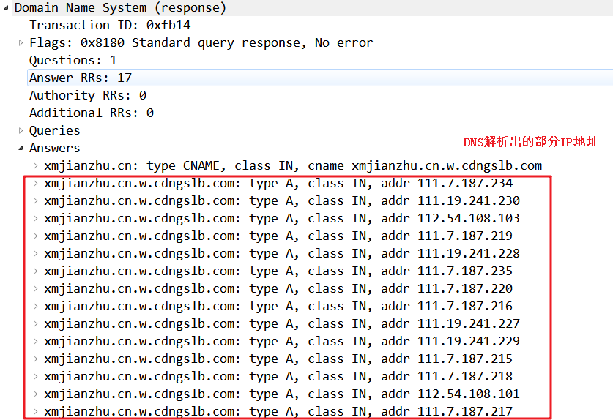Expand the A record for 112.54.108.103

coord(36,218)
